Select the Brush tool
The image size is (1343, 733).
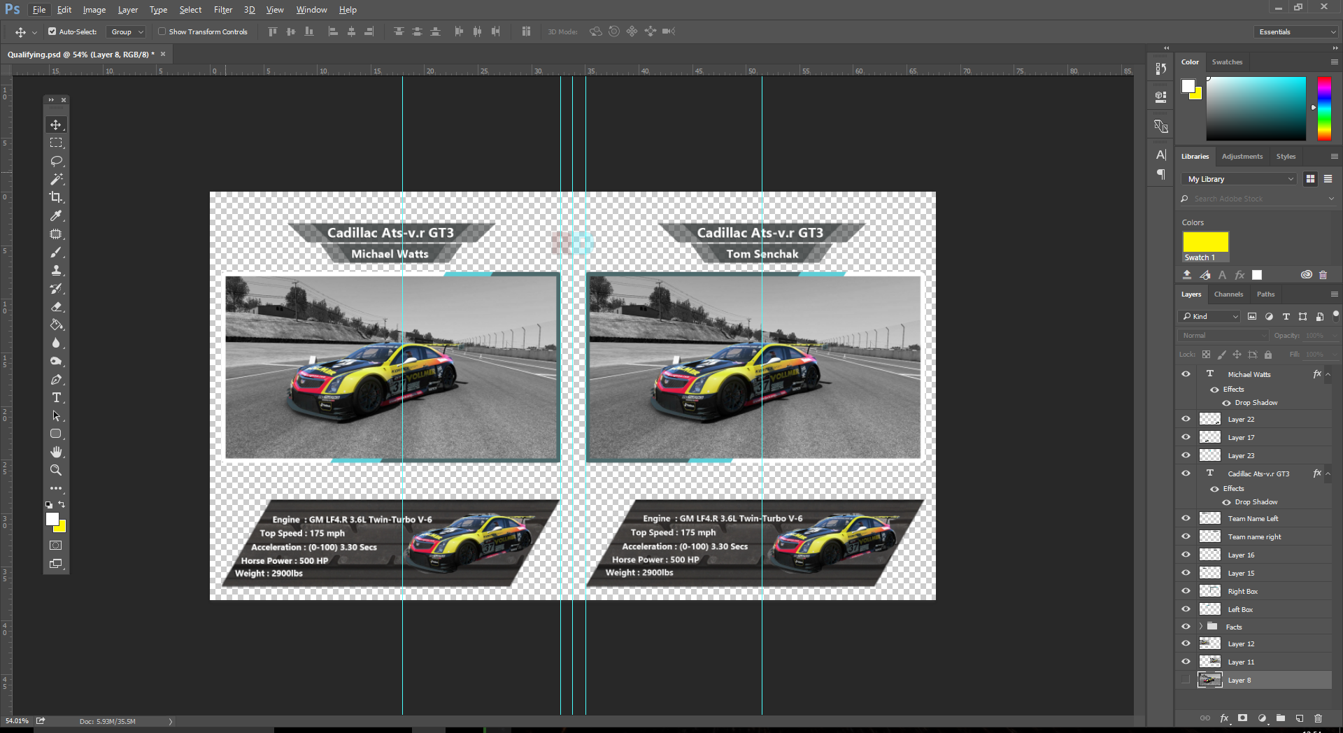click(56, 252)
